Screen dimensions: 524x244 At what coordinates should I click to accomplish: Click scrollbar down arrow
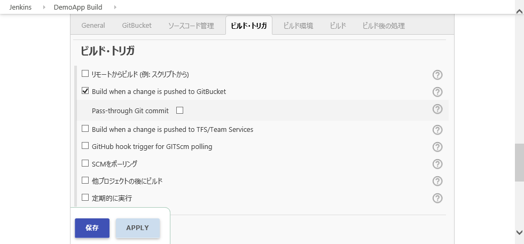(519, 232)
